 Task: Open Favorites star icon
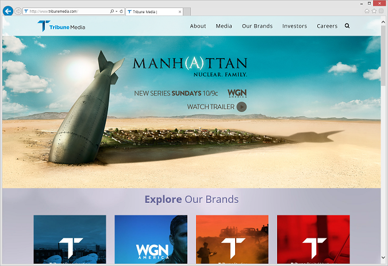coord(374,11)
